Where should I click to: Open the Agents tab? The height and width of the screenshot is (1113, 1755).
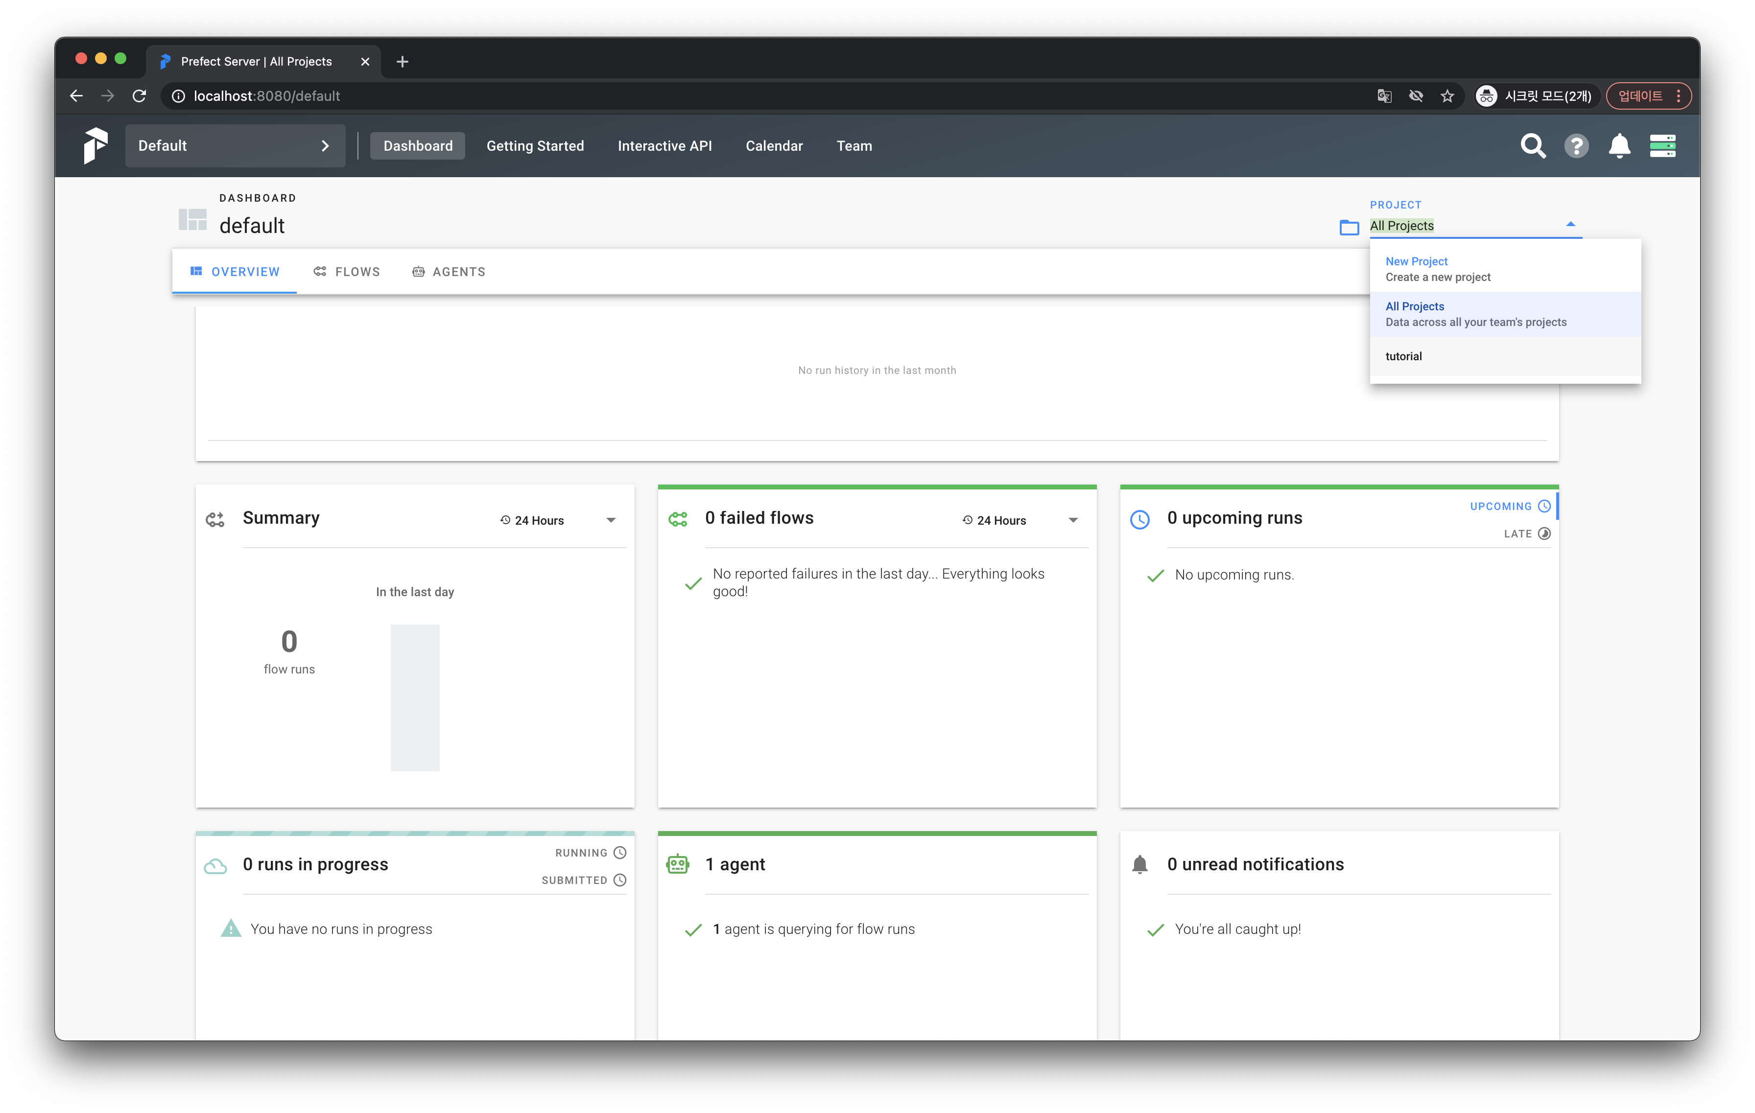point(449,272)
